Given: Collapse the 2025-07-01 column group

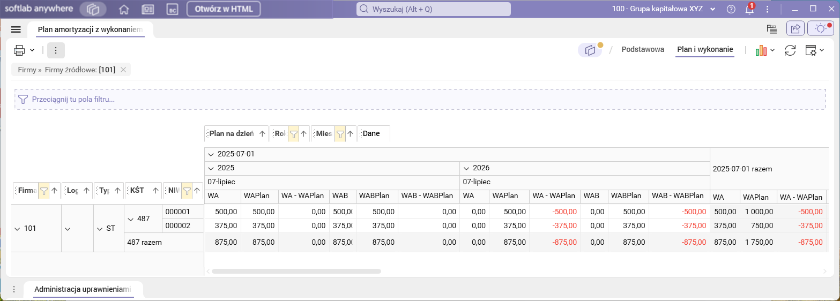Looking at the screenshot, I should (211, 154).
